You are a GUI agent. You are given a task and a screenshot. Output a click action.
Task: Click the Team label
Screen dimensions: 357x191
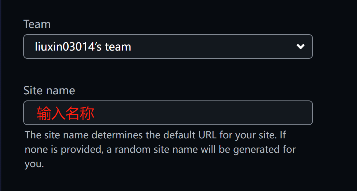pyautogui.click(x=37, y=24)
